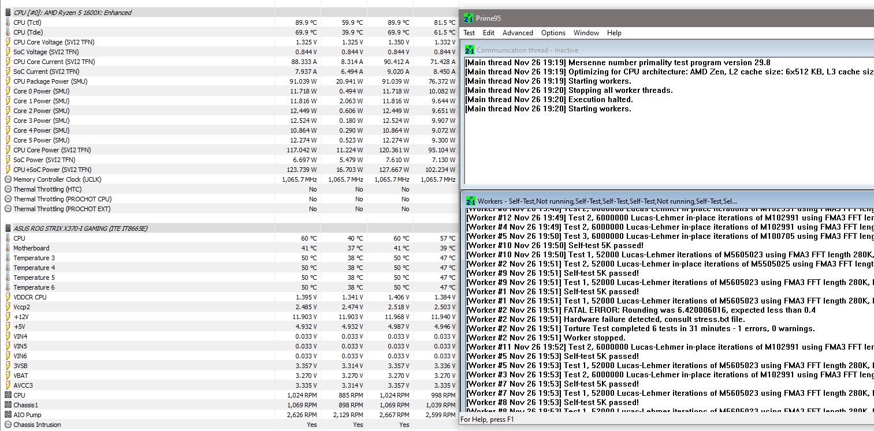Click the lightning icon beside Core 5 Power
This screenshot has width=874, height=431.
coord(8,140)
